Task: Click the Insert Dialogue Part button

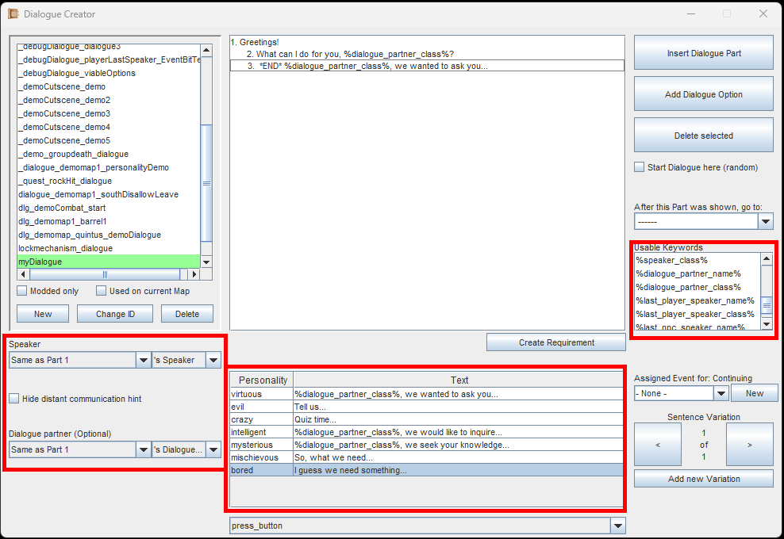Action: pos(703,53)
